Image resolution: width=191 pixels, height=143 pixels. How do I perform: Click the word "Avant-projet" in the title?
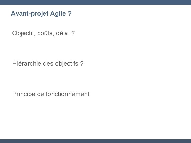pos(30,14)
